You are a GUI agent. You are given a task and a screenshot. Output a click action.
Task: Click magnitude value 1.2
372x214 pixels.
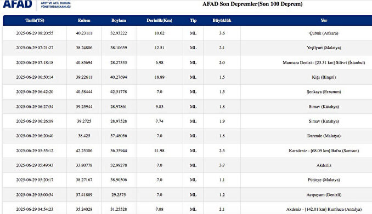click(222, 195)
